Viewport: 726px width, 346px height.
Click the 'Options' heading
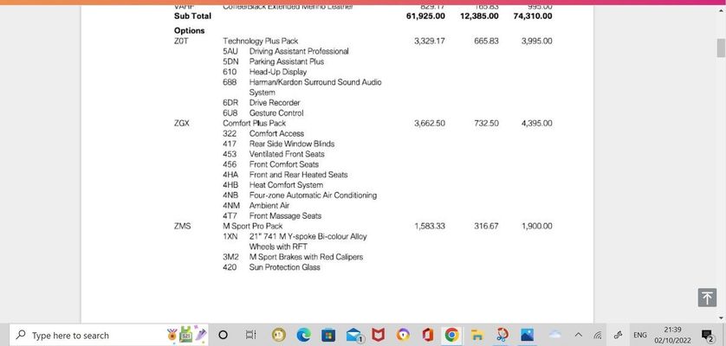point(190,30)
